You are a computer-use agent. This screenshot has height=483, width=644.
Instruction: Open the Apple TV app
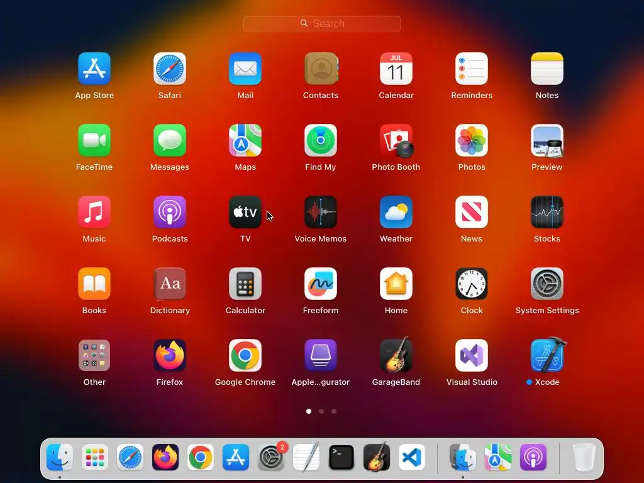pos(245,212)
